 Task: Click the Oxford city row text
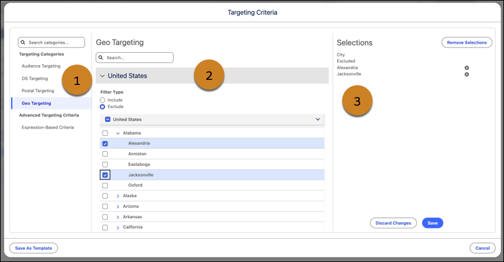point(135,185)
